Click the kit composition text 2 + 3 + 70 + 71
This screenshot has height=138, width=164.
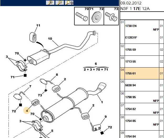click(x=96, y=69)
